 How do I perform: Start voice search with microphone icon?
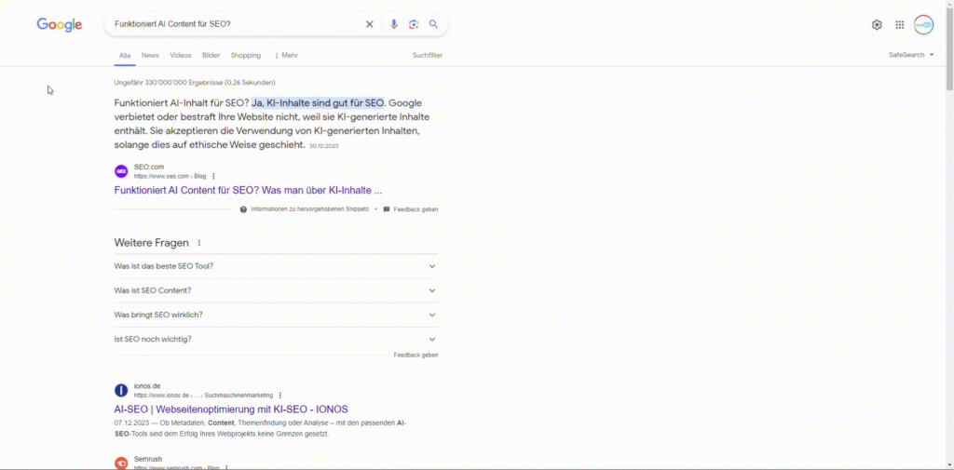point(394,24)
